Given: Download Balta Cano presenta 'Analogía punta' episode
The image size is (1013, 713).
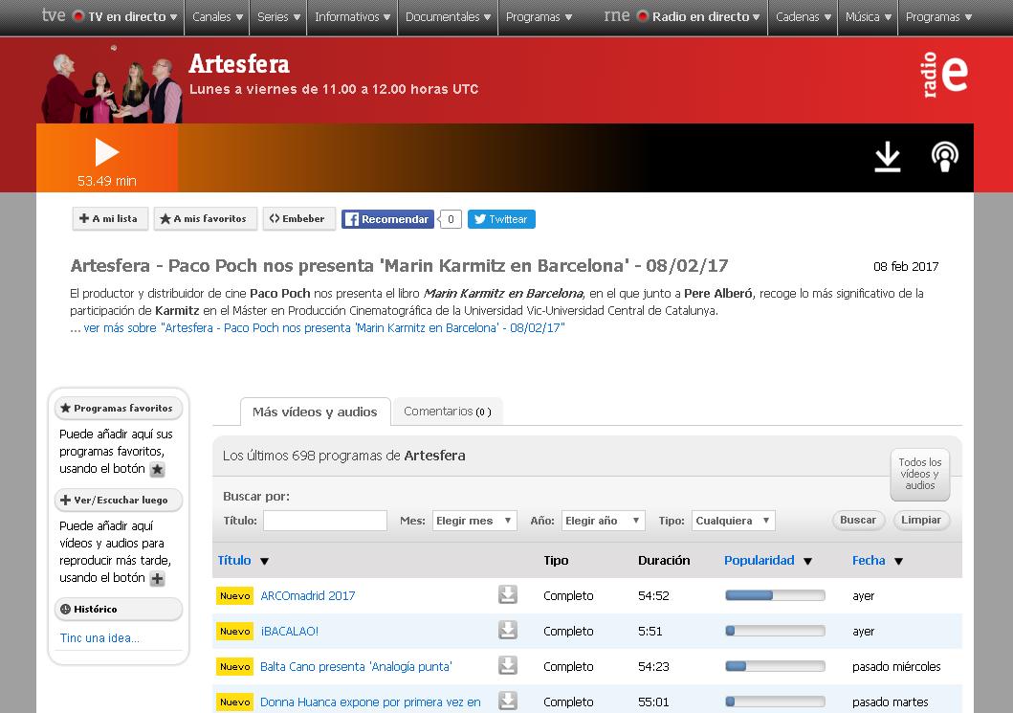Looking at the screenshot, I should point(508,666).
